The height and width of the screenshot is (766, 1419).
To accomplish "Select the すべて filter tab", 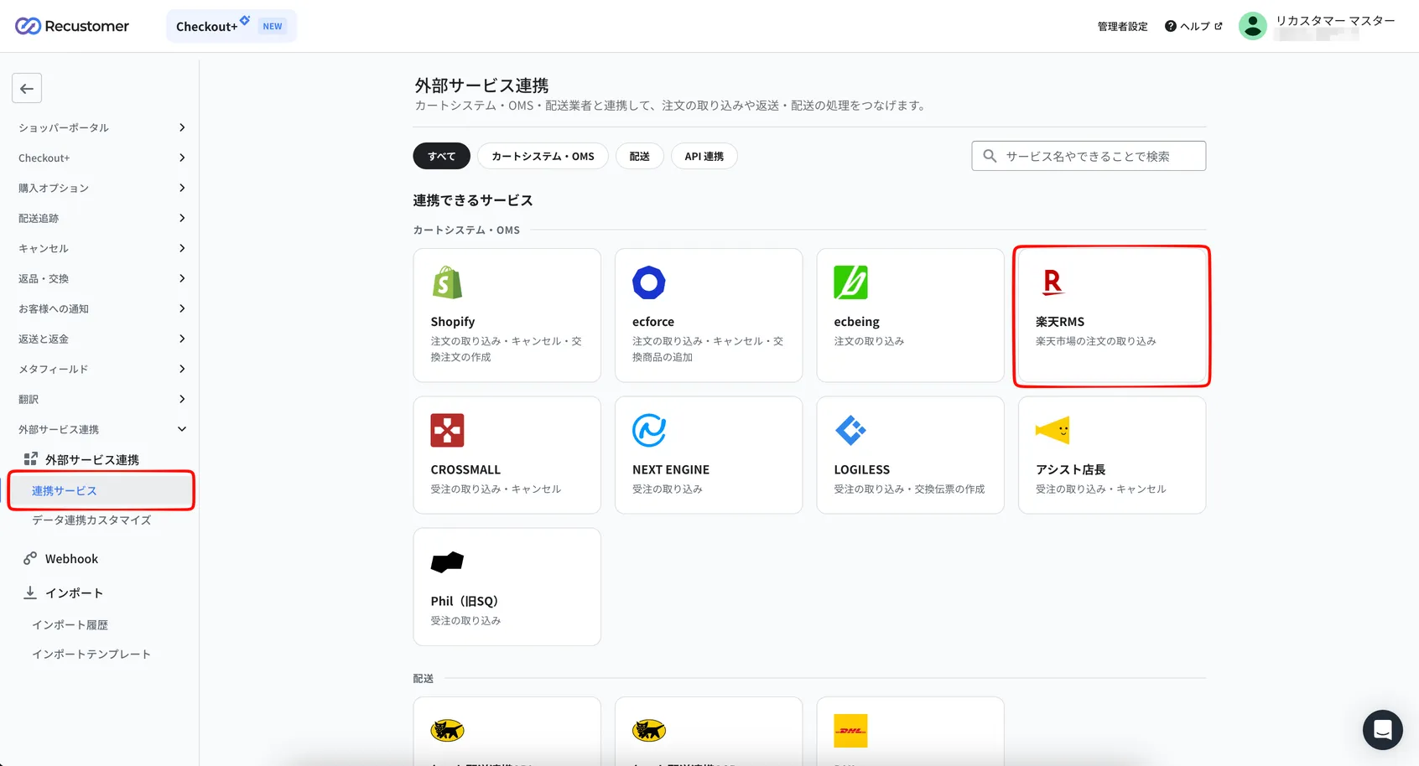I will [441, 156].
